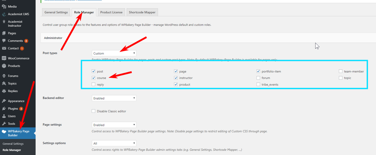Open General Settings submenu item

13,144
